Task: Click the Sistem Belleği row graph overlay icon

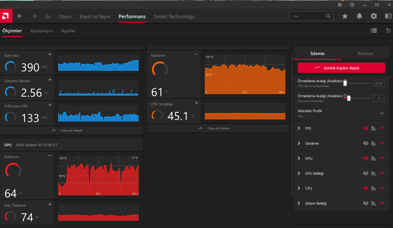Action: point(374,203)
